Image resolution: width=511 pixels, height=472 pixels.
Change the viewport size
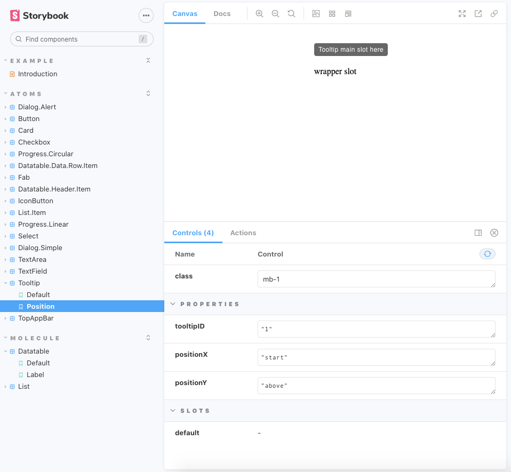point(348,14)
